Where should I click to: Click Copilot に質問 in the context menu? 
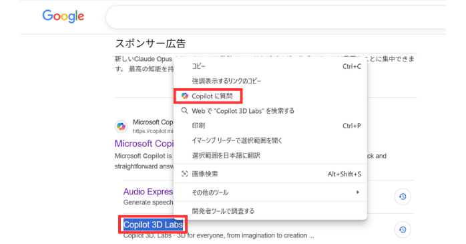(270, 96)
